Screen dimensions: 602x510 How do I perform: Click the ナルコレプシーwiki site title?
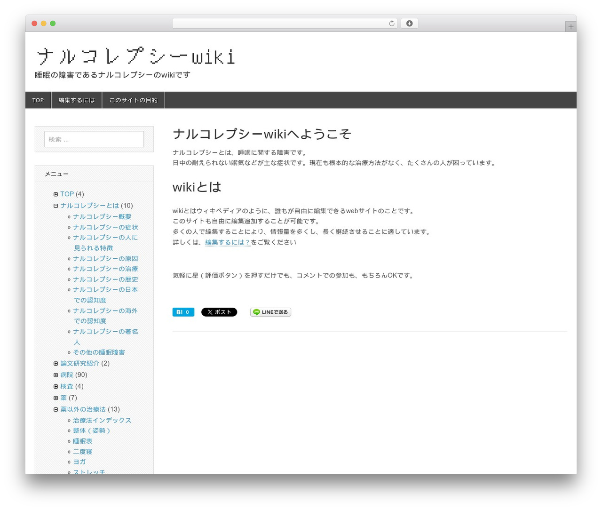tap(135, 56)
